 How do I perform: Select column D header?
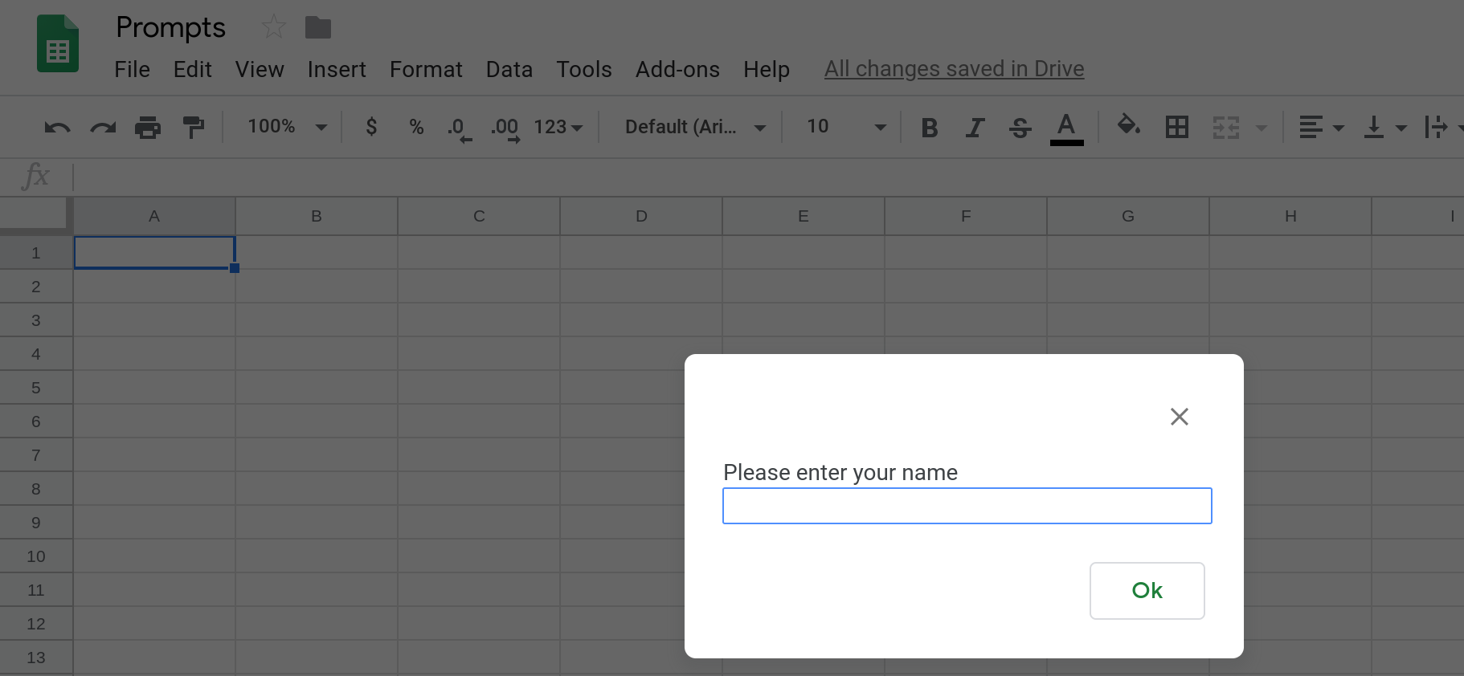(641, 216)
